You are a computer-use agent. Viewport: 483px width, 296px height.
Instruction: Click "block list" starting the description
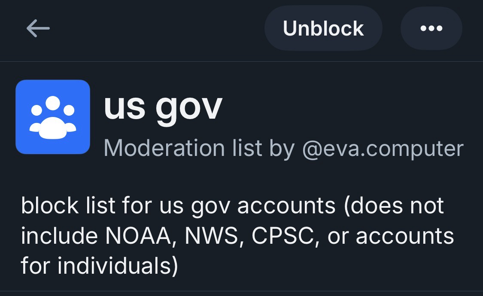tap(68, 206)
